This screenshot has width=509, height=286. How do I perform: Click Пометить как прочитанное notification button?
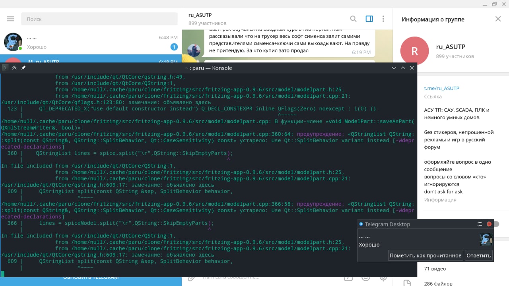pos(425,255)
